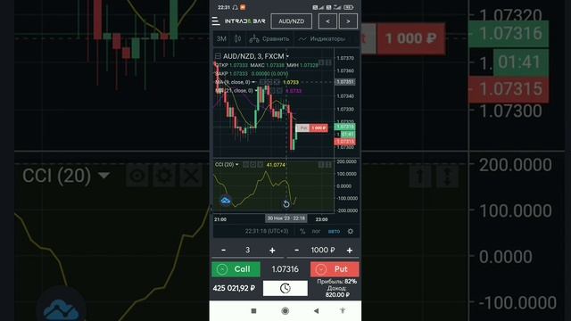Toggle the % percent scale
This screenshot has height=321, width=571.
coord(302,232)
